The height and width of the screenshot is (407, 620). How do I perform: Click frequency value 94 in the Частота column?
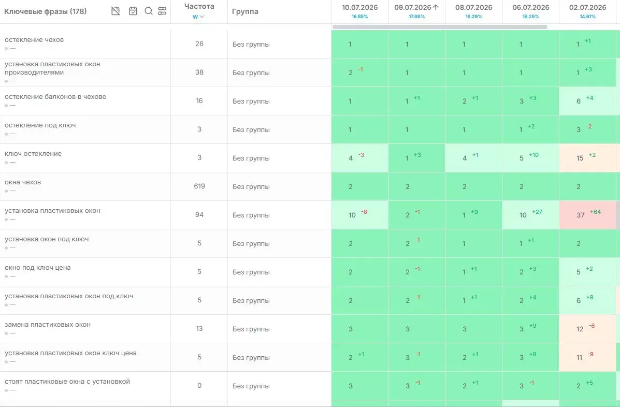[x=199, y=214]
